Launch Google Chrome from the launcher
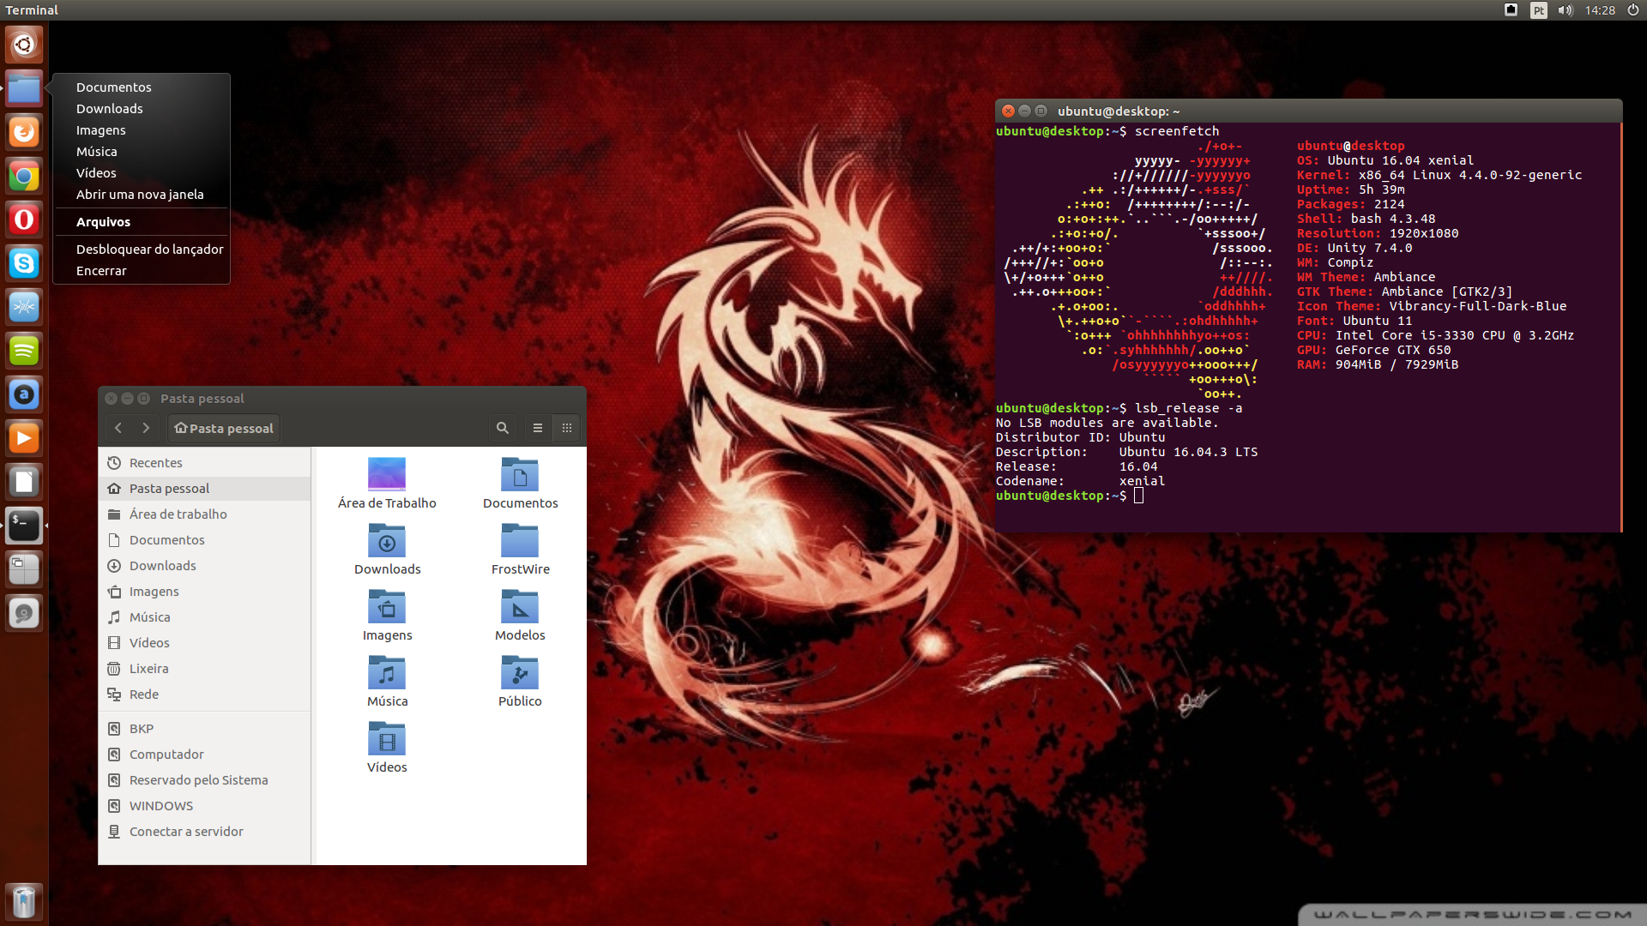1647x926 pixels. click(24, 177)
